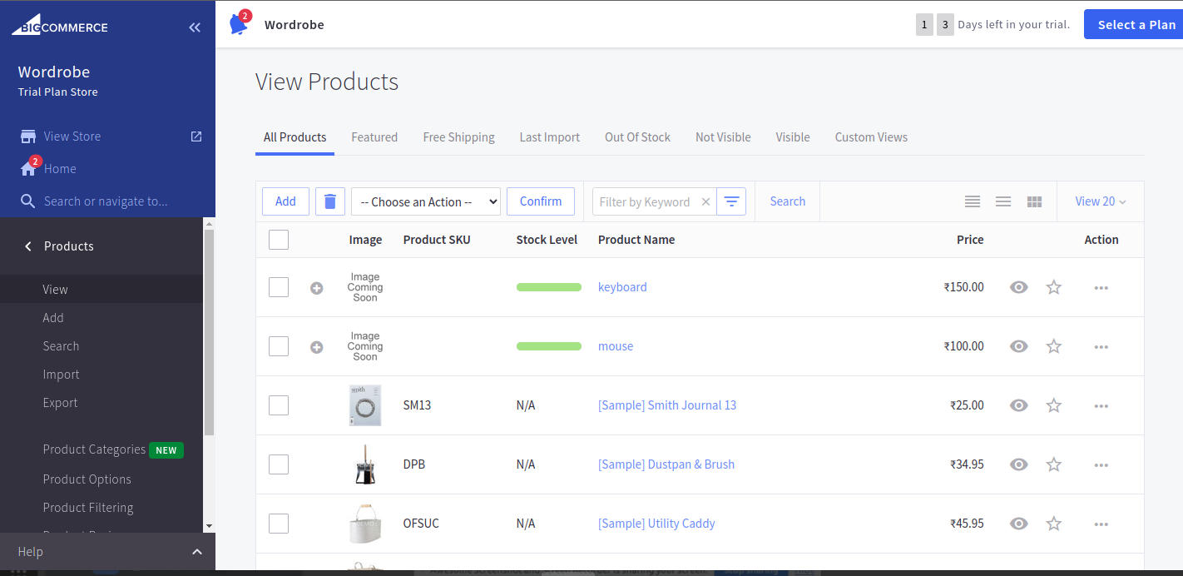Open the Choose an Action dropdown
This screenshot has height=576, width=1183.
[426, 201]
